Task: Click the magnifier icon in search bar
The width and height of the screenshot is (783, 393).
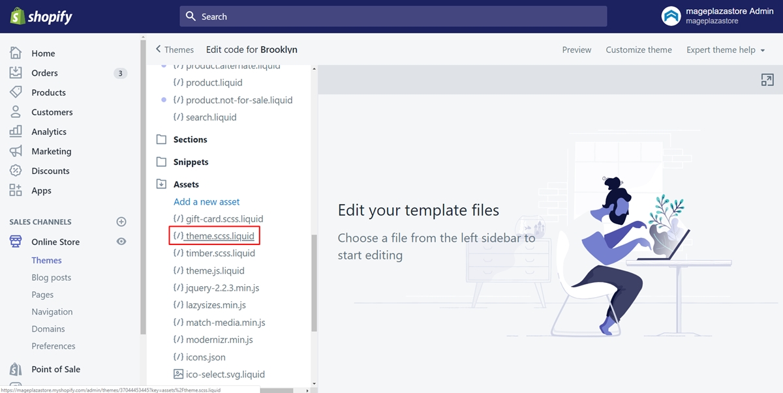Action: [191, 16]
